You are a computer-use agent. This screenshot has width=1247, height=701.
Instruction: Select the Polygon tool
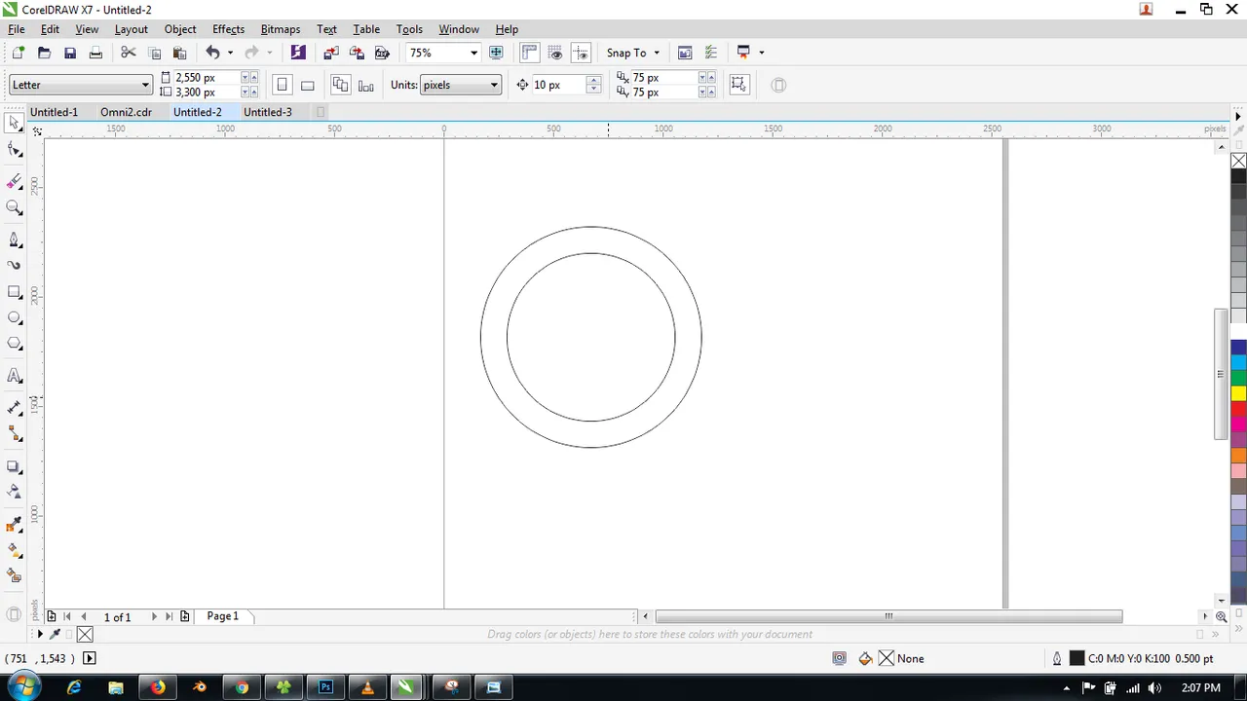(15, 344)
